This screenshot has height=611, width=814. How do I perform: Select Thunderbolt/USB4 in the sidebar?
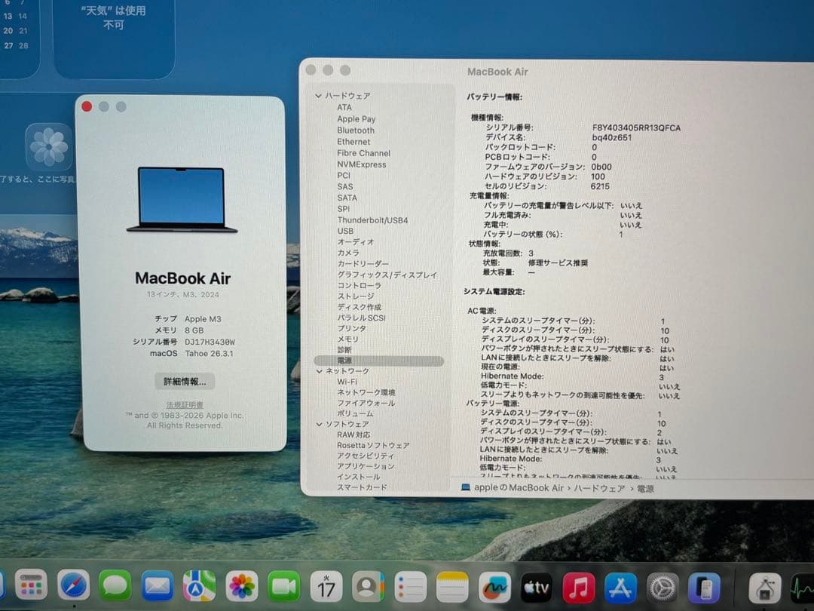pos(372,220)
